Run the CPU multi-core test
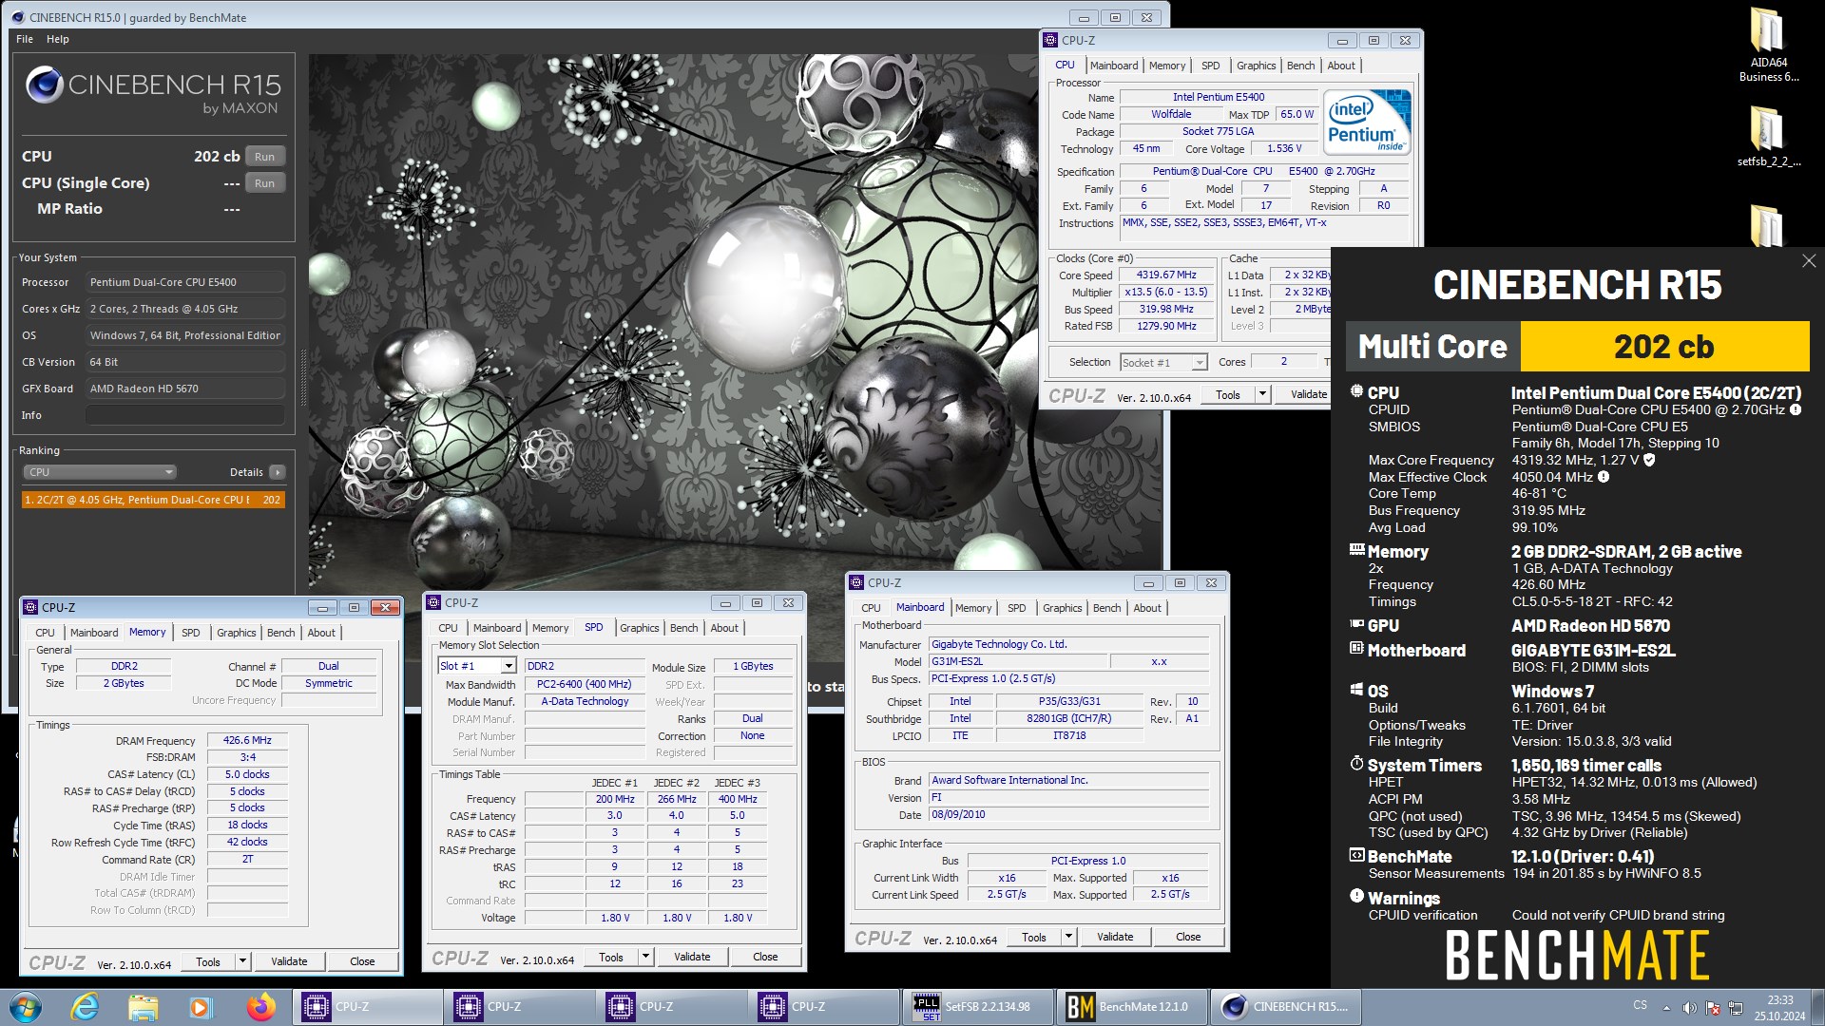 pos(264,157)
